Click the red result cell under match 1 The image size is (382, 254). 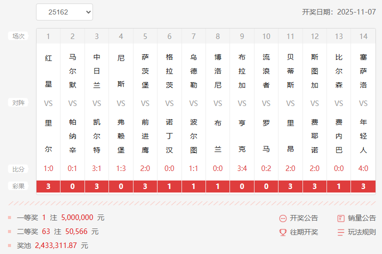(48, 186)
